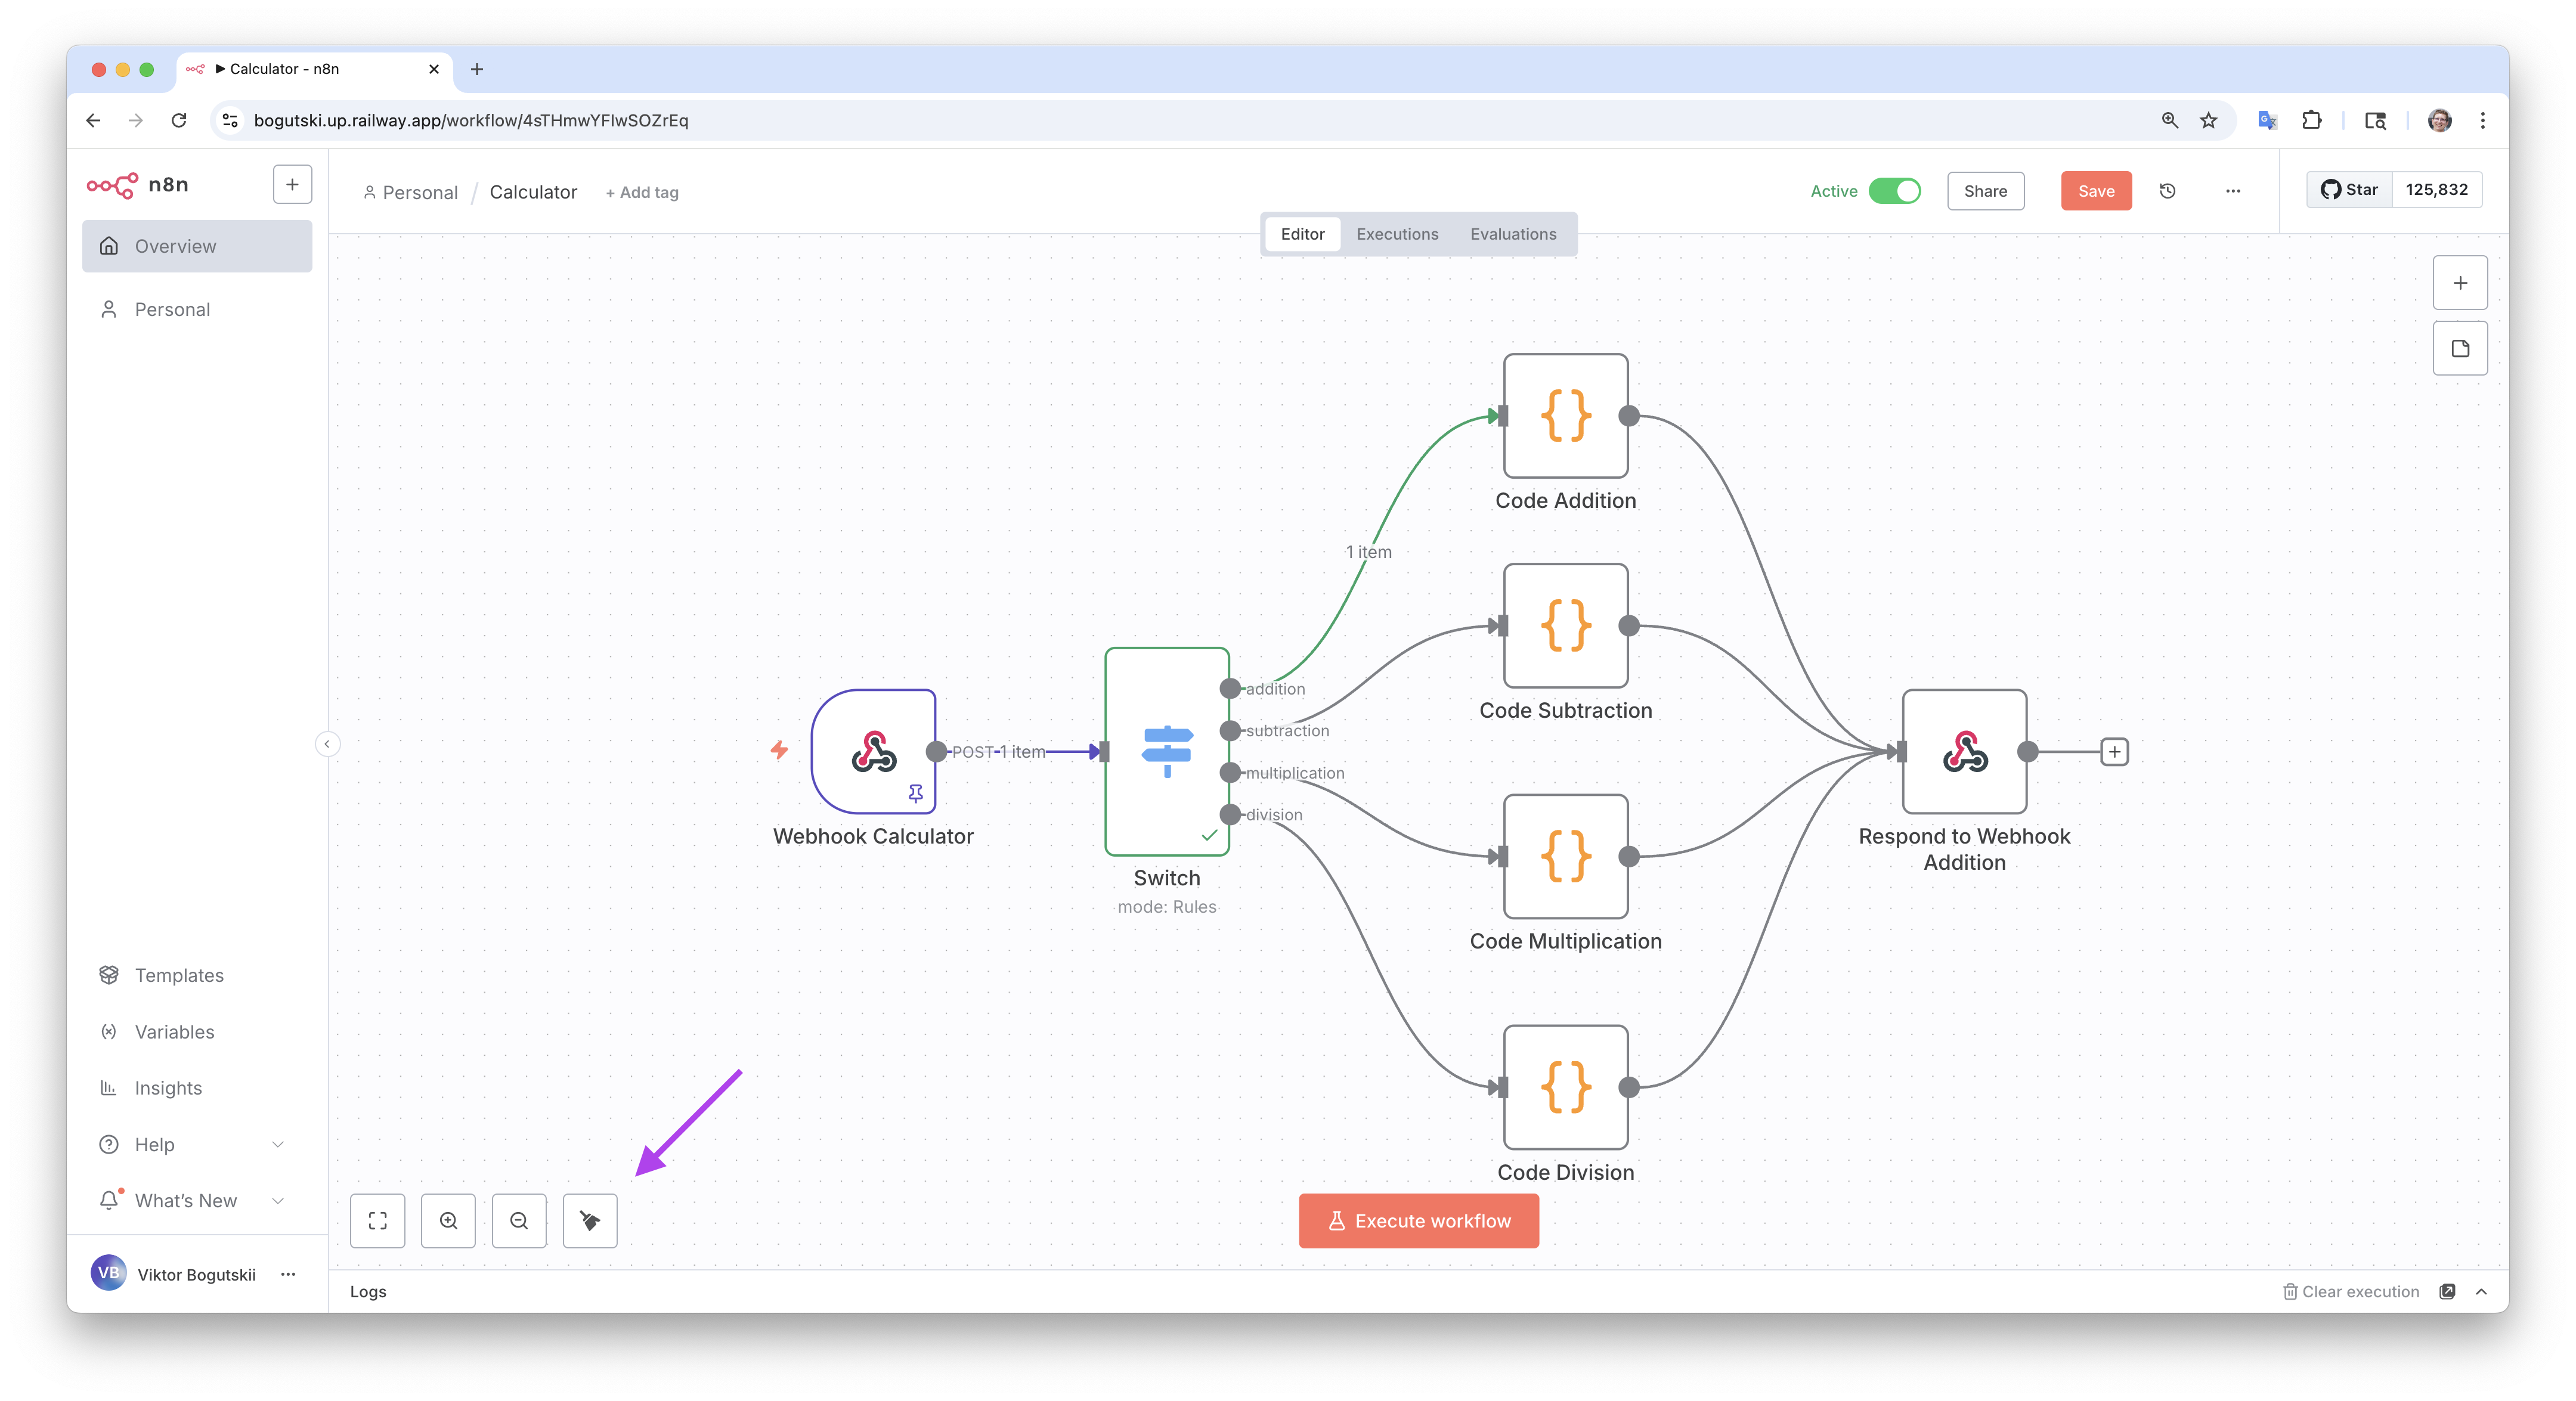Image resolution: width=2576 pixels, height=1401 pixels.
Task: Open the workflow three-dot options menu
Action: pos(2232,191)
